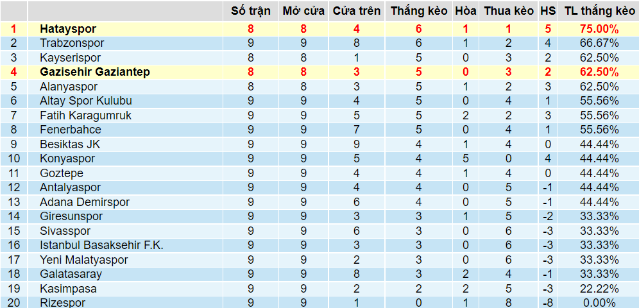Click the 'Số trận' column header
639x308 pixels.
click(x=251, y=11)
